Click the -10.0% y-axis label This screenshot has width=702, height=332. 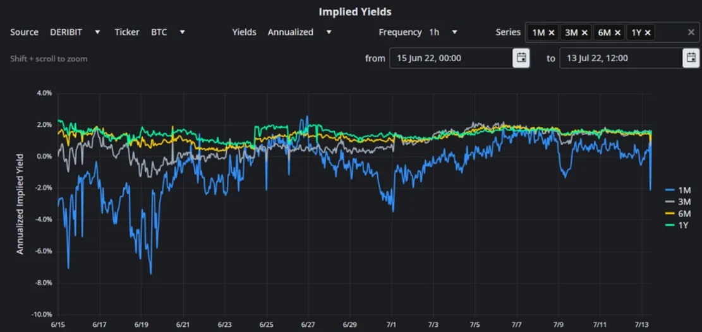42,314
